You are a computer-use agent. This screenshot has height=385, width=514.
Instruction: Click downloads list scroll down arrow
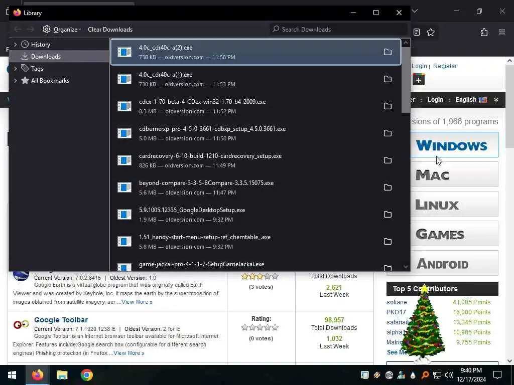click(x=406, y=267)
